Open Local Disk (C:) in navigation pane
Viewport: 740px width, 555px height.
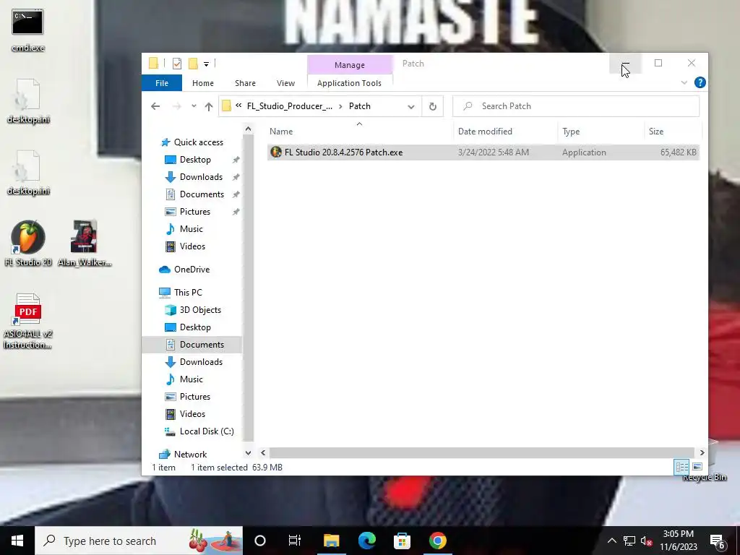206,431
